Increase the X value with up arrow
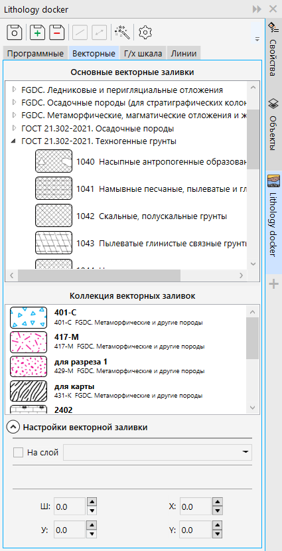Screen dimensions: 282x551 pyautogui.click(x=218, y=502)
